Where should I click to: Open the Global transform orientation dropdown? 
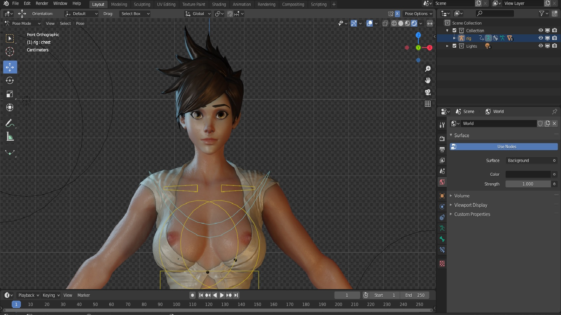tap(198, 14)
